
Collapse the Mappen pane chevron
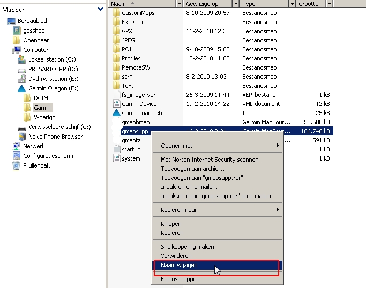pos(100,9)
